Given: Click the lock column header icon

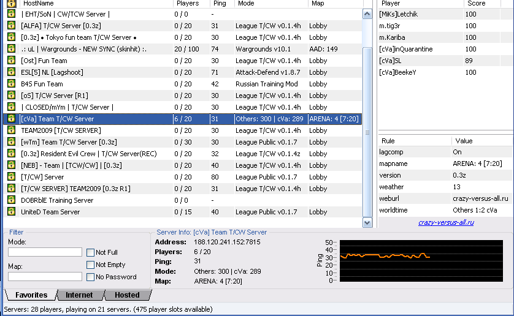Looking at the screenshot, I should click(12, 3).
